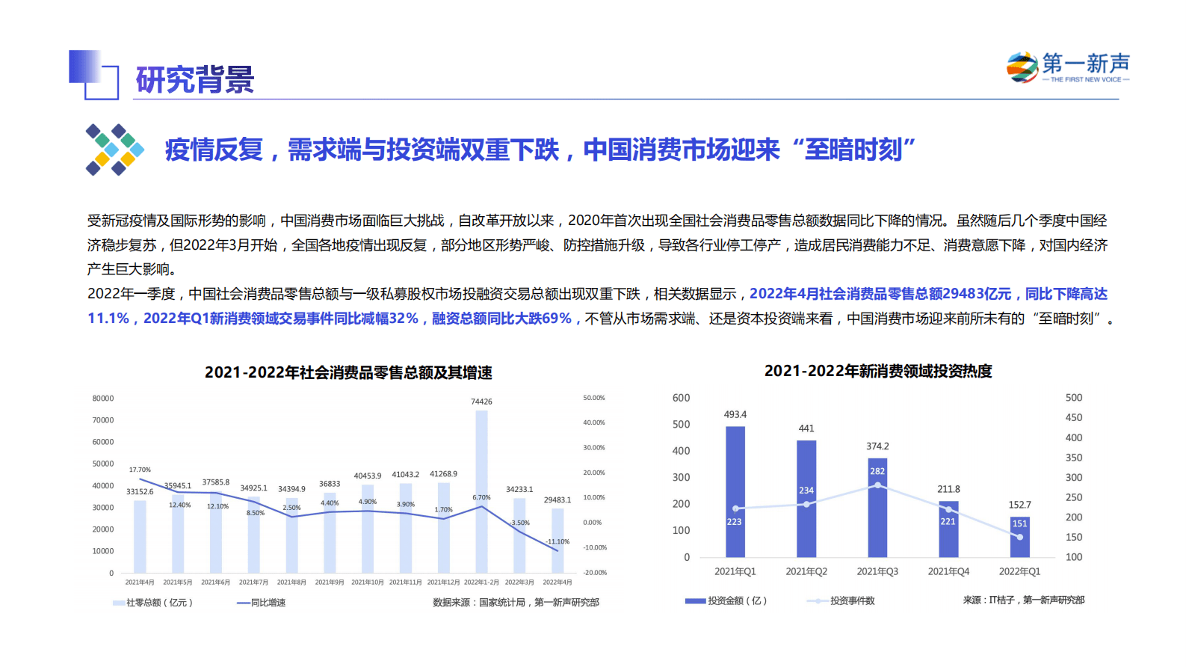This screenshot has height=667, width=1186.
Task: Click the 40453.9 data label
Action: (x=368, y=476)
